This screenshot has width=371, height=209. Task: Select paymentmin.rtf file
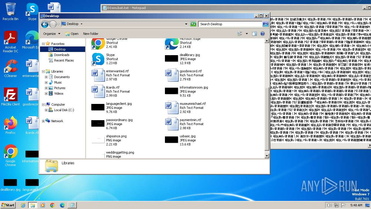coord(184,124)
